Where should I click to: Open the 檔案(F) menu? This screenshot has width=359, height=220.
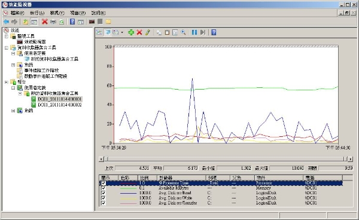pos(17,13)
